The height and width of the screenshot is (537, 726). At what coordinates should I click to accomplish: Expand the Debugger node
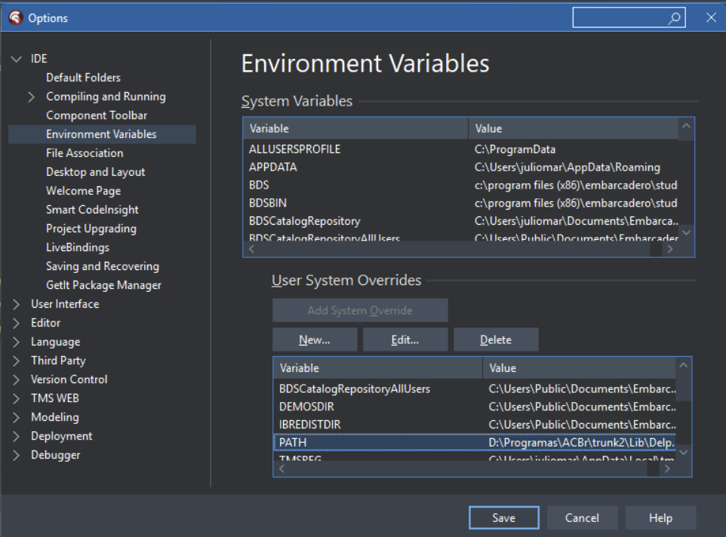coord(16,455)
